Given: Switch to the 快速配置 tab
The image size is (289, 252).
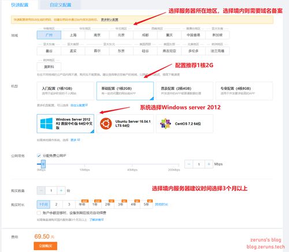Looking at the screenshot, I should (20, 5).
